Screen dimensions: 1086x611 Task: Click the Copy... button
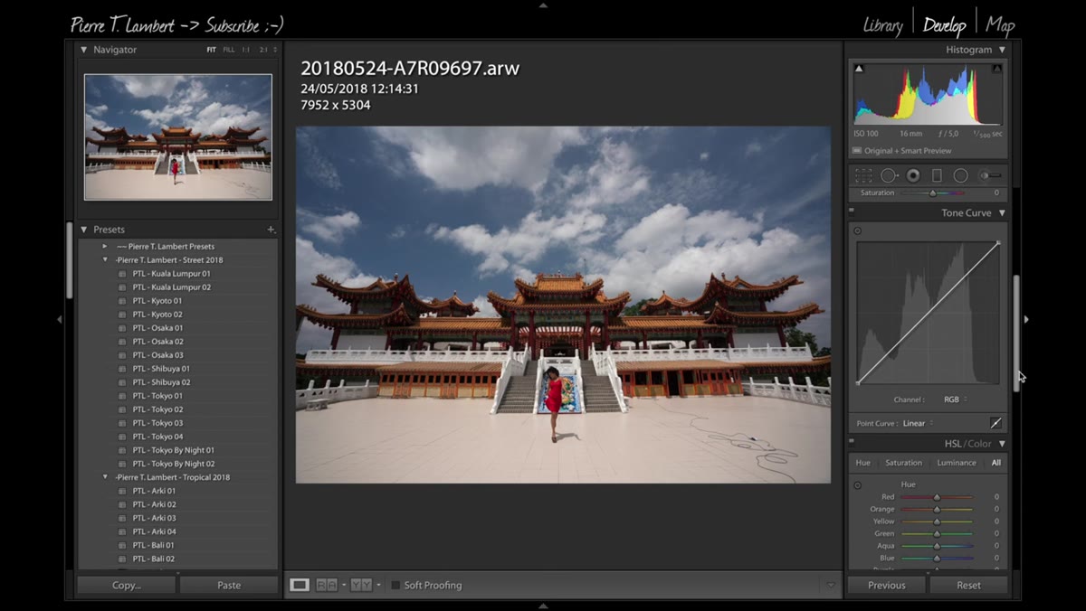(x=127, y=586)
